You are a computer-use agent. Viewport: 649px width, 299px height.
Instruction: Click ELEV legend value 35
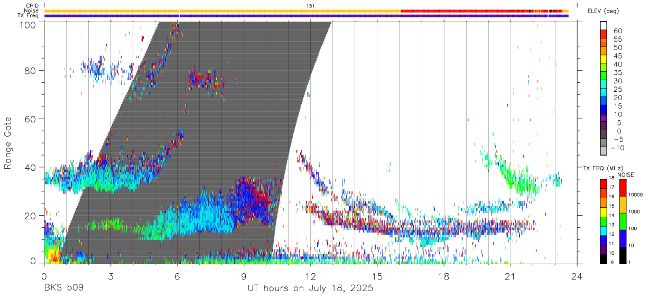(617, 73)
